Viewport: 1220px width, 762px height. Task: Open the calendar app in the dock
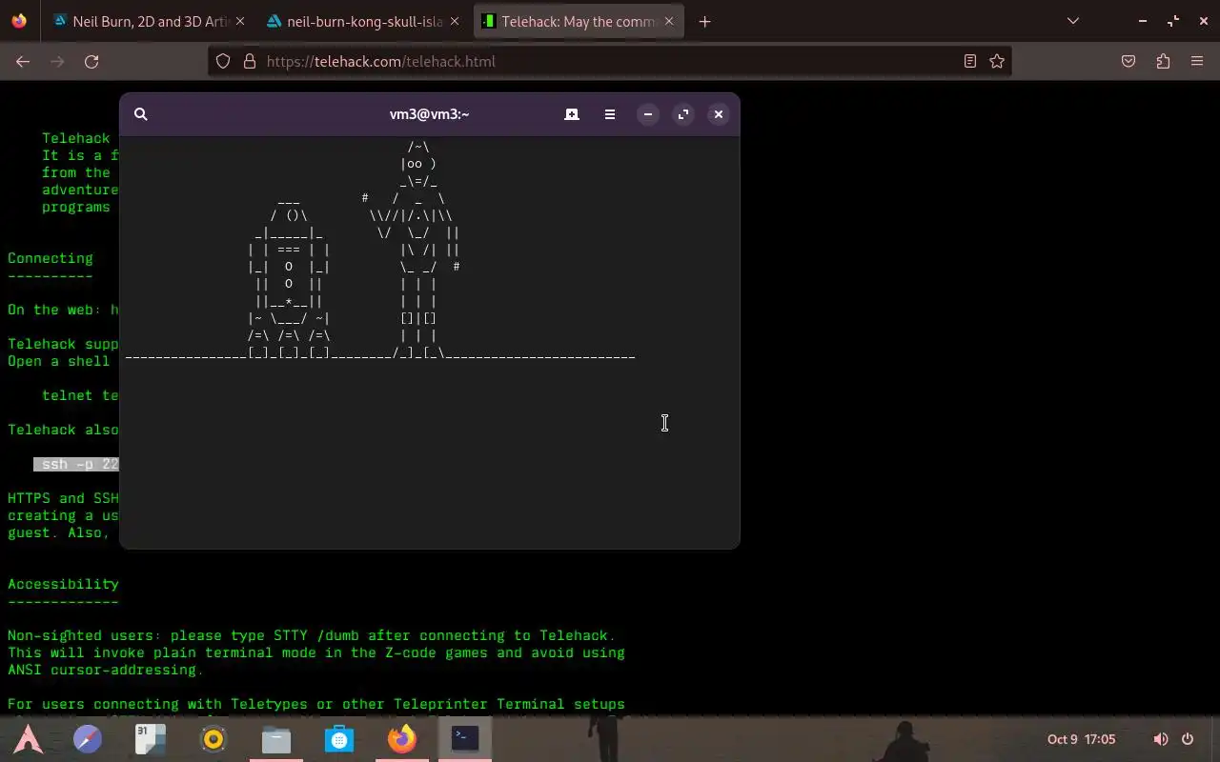coord(151,739)
